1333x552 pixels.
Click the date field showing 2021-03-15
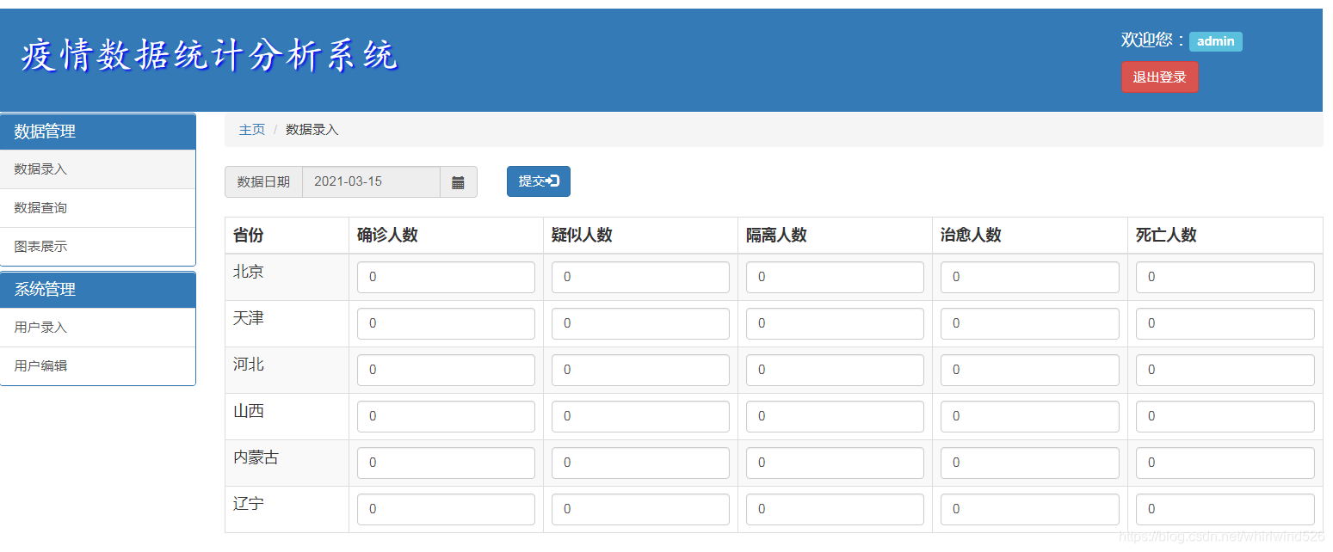[372, 182]
